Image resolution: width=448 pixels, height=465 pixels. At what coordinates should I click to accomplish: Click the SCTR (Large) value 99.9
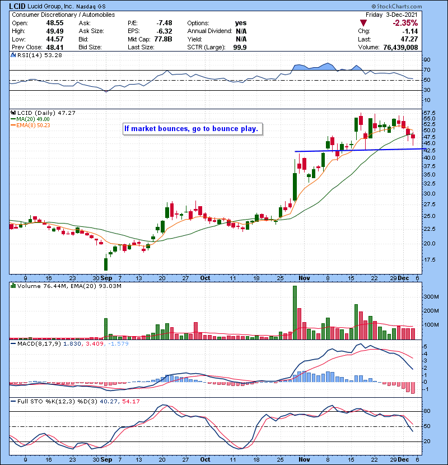[x=240, y=47]
